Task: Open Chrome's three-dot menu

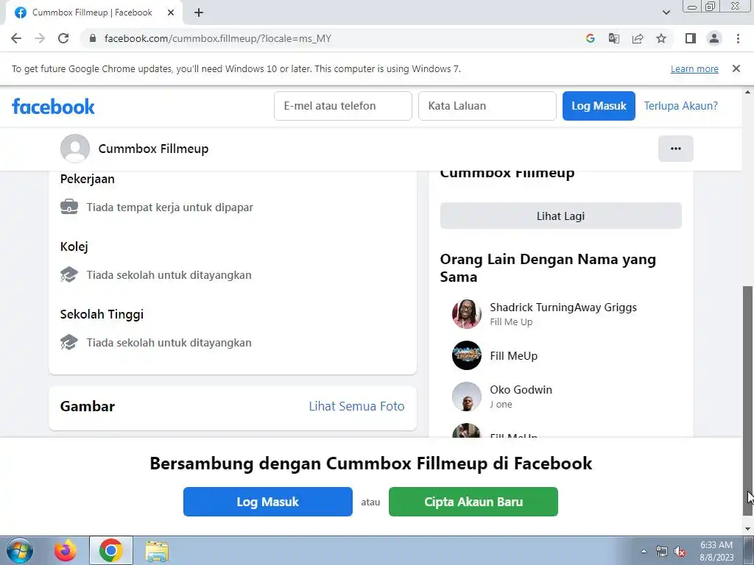Action: point(738,38)
